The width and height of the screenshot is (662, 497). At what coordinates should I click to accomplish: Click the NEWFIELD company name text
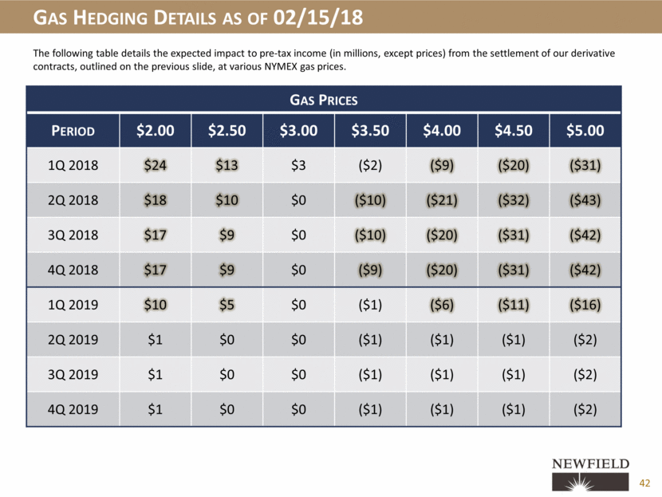[x=590, y=463]
